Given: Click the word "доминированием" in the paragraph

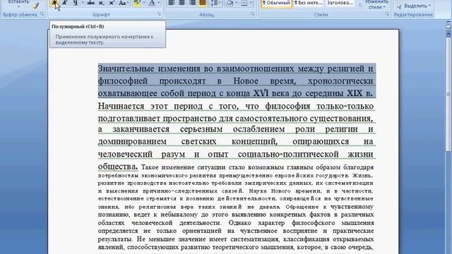Looking at the screenshot, I should (132, 141).
